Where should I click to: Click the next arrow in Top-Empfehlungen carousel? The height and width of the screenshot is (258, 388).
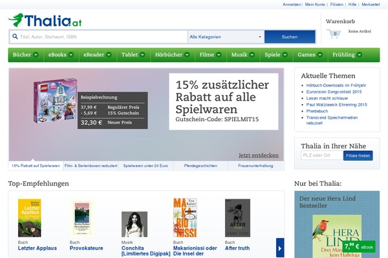point(280,247)
